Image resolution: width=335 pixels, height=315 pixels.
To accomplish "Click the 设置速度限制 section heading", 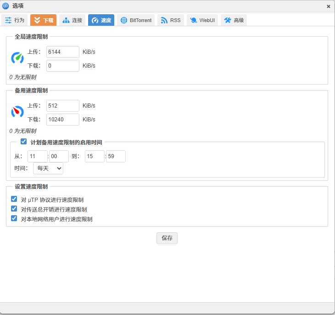I will tap(31, 187).
